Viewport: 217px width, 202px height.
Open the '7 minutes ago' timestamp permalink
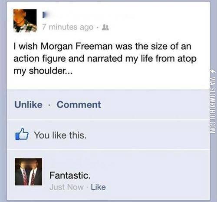[x=68, y=27]
